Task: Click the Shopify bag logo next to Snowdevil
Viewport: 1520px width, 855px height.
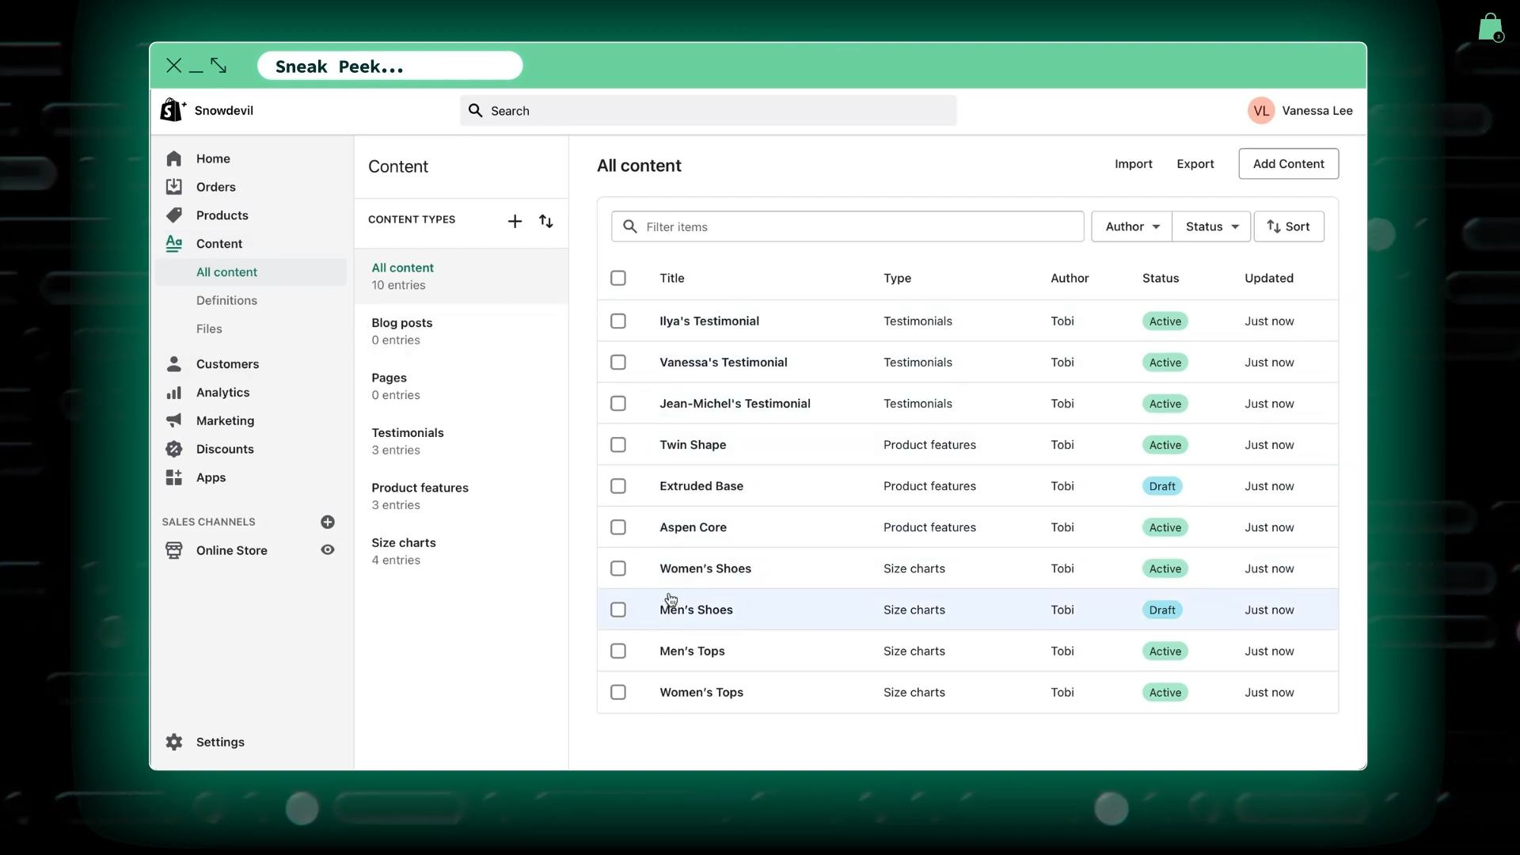Action: tap(173, 110)
